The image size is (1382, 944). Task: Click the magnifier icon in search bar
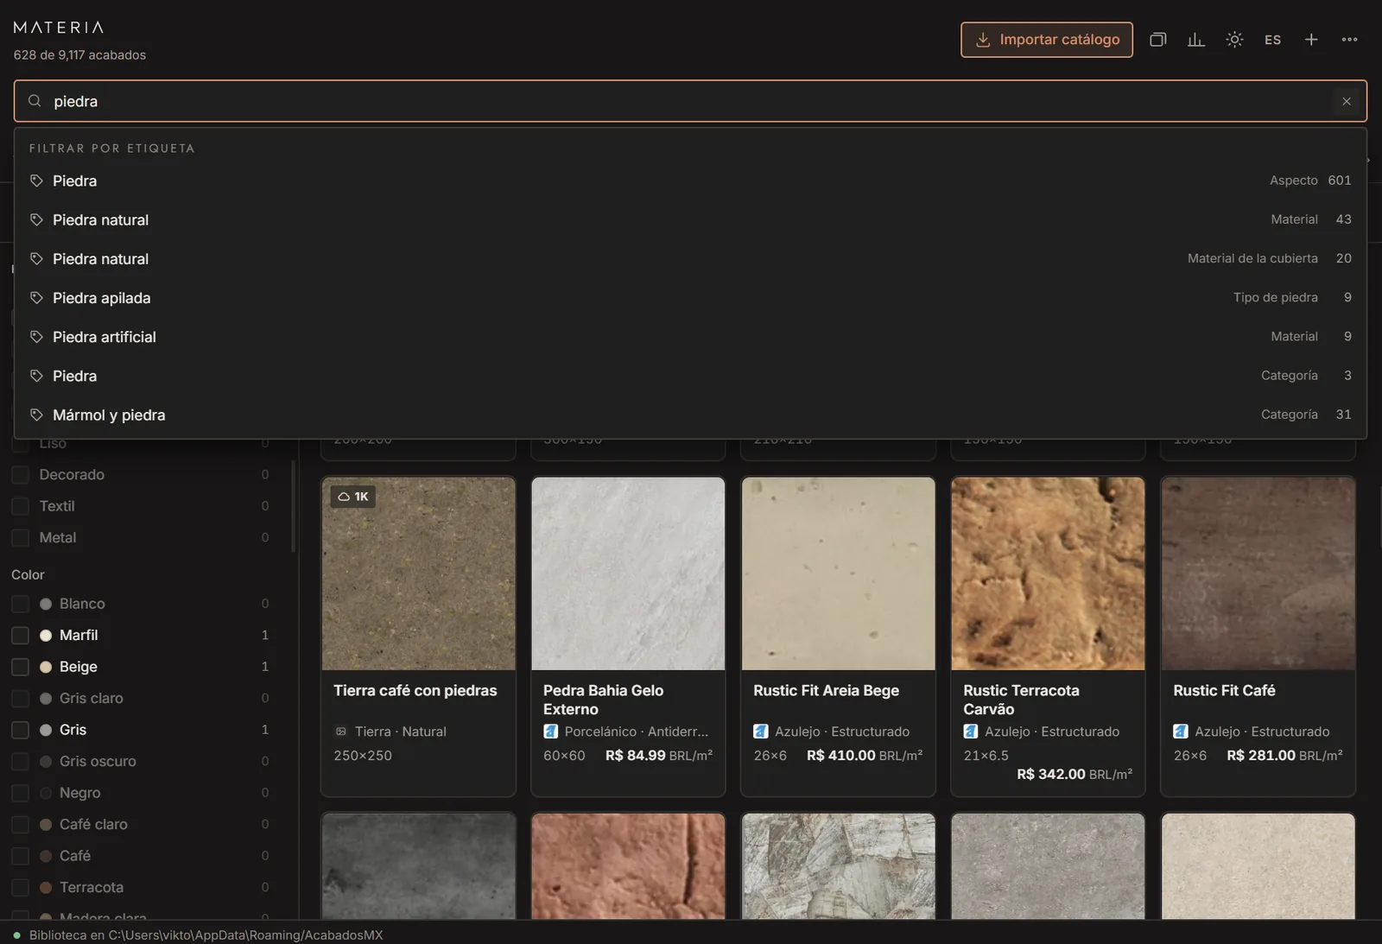click(x=35, y=101)
